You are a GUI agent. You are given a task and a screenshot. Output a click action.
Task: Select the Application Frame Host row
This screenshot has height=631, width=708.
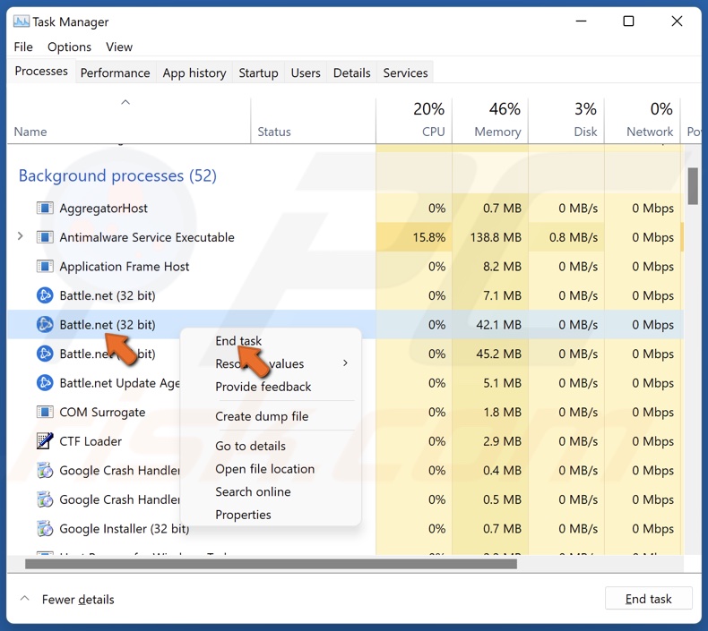point(345,267)
